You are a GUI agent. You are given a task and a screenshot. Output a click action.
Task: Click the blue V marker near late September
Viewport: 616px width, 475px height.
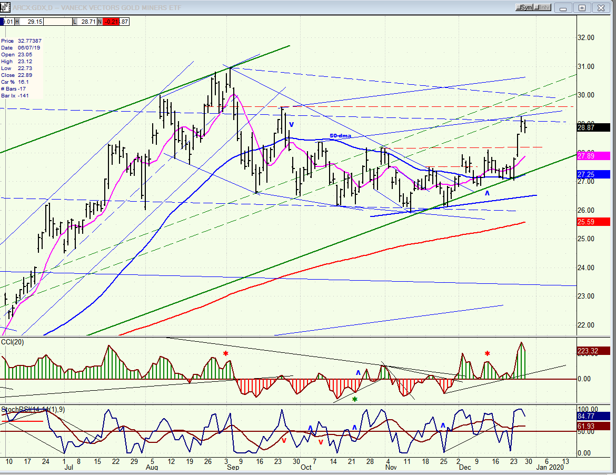pyautogui.click(x=291, y=125)
